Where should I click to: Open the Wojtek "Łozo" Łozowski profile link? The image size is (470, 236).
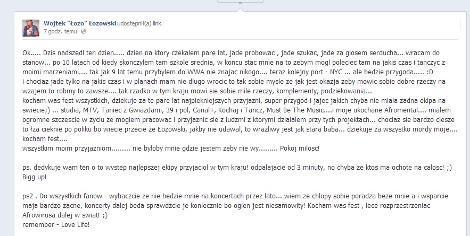80,23
